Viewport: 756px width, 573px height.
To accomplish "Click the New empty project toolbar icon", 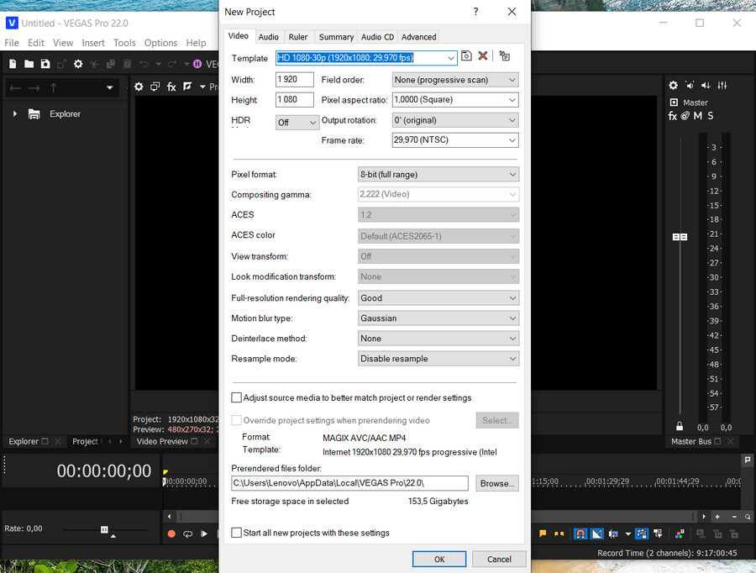I will pyautogui.click(x=13, y=64).
